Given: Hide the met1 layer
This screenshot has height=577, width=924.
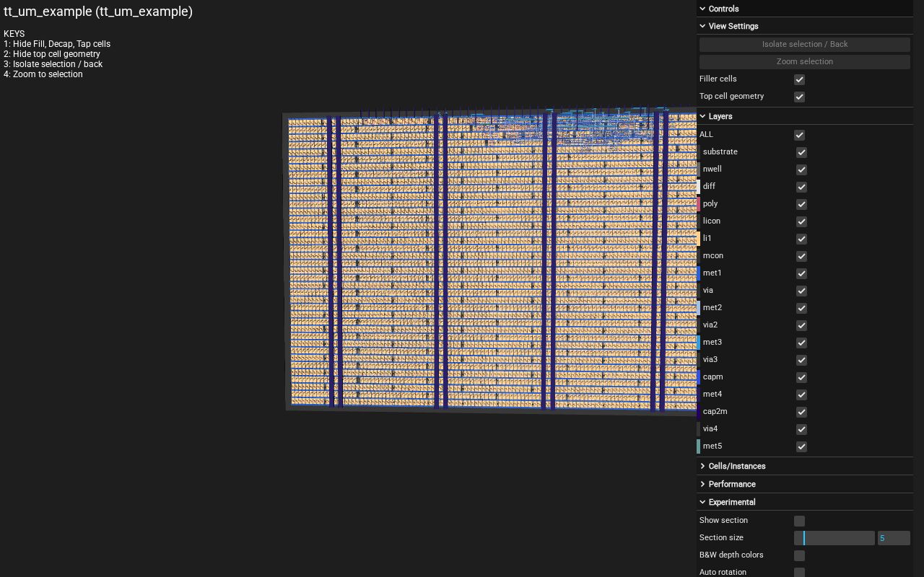Looking at the screenshot, I should click(801, 273).
